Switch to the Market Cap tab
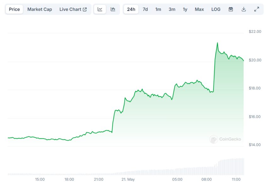 point(39,9)
